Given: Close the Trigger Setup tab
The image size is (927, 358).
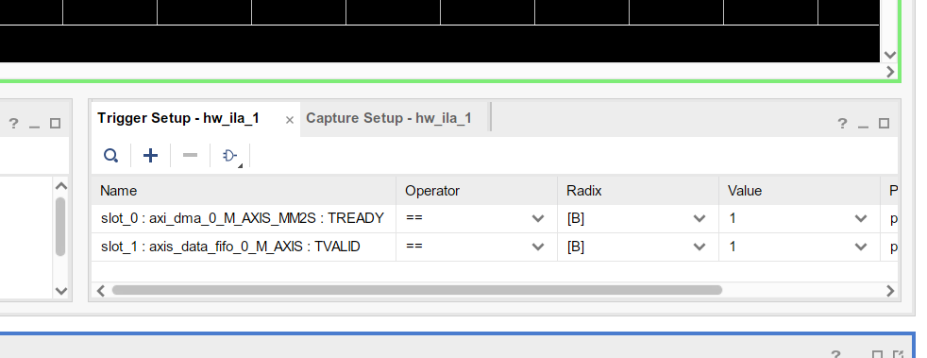Looking at the screenshot, I should tap(290, 120).
